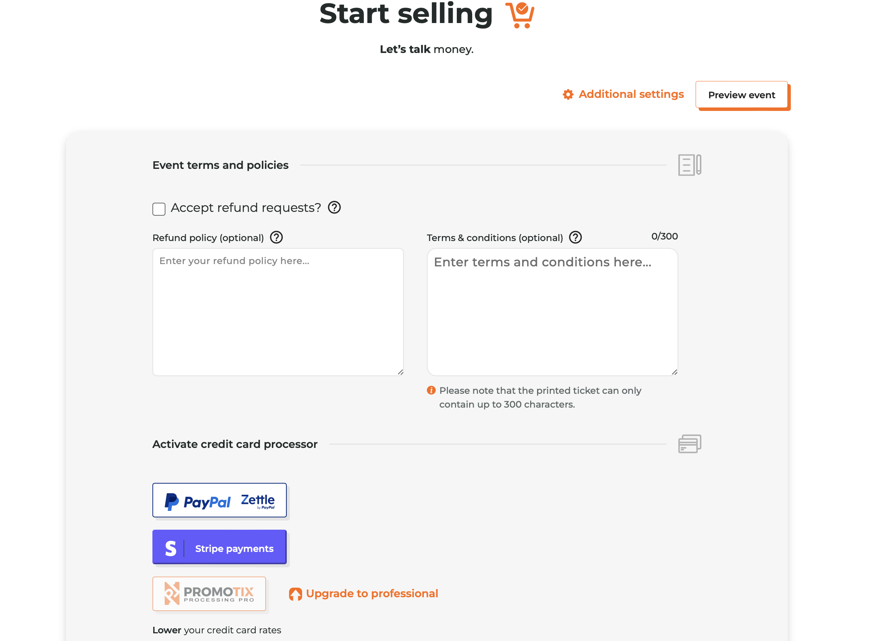Grab the refund policy textarea resize handle
This screenshot has width=896, height=641.
pos(400,372)
